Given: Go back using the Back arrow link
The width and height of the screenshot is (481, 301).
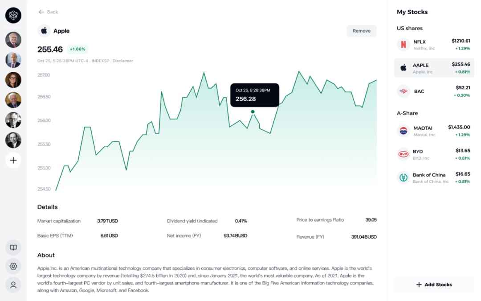Looking at the screenshot, I should click(x=48, y=12).
